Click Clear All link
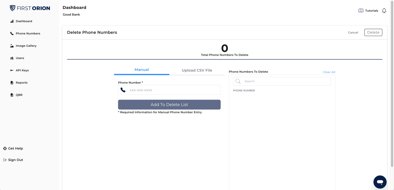The height and width of the screenshot is (190, 394). point(329,72)
